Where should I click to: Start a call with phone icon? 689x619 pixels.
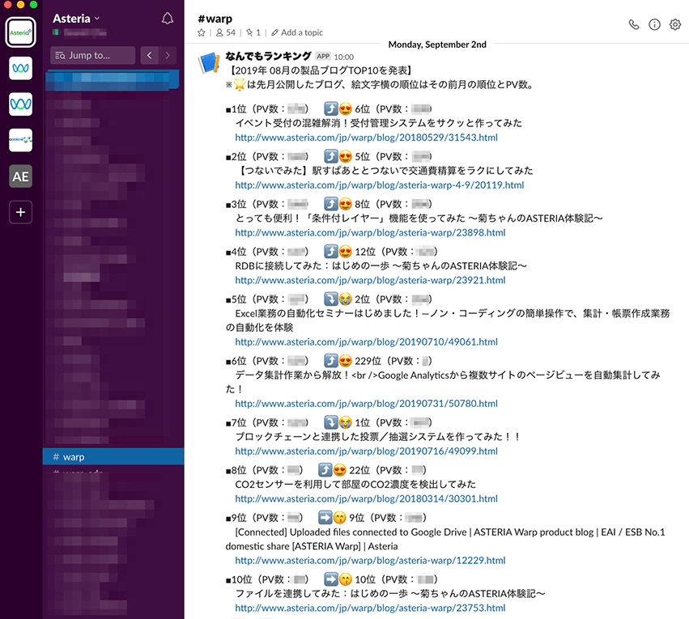point(634,24)
